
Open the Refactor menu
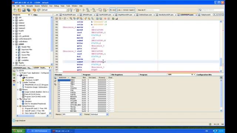coord(44,6)
